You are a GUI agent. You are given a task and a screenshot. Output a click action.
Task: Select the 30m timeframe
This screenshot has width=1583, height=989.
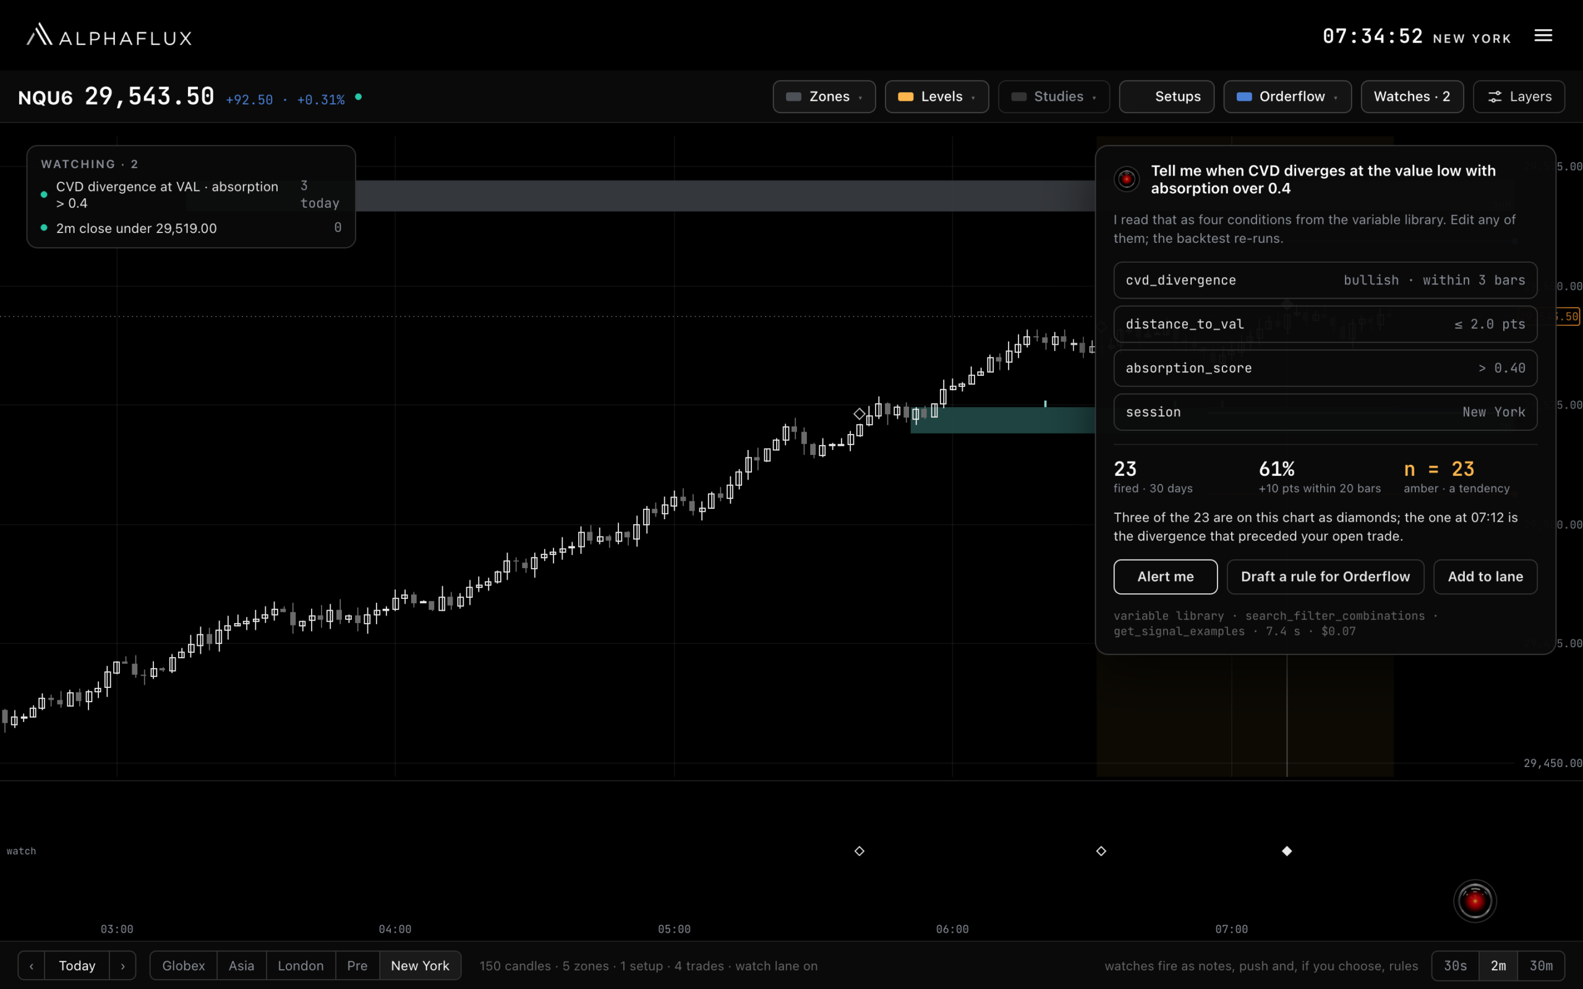pos(1541,966)
